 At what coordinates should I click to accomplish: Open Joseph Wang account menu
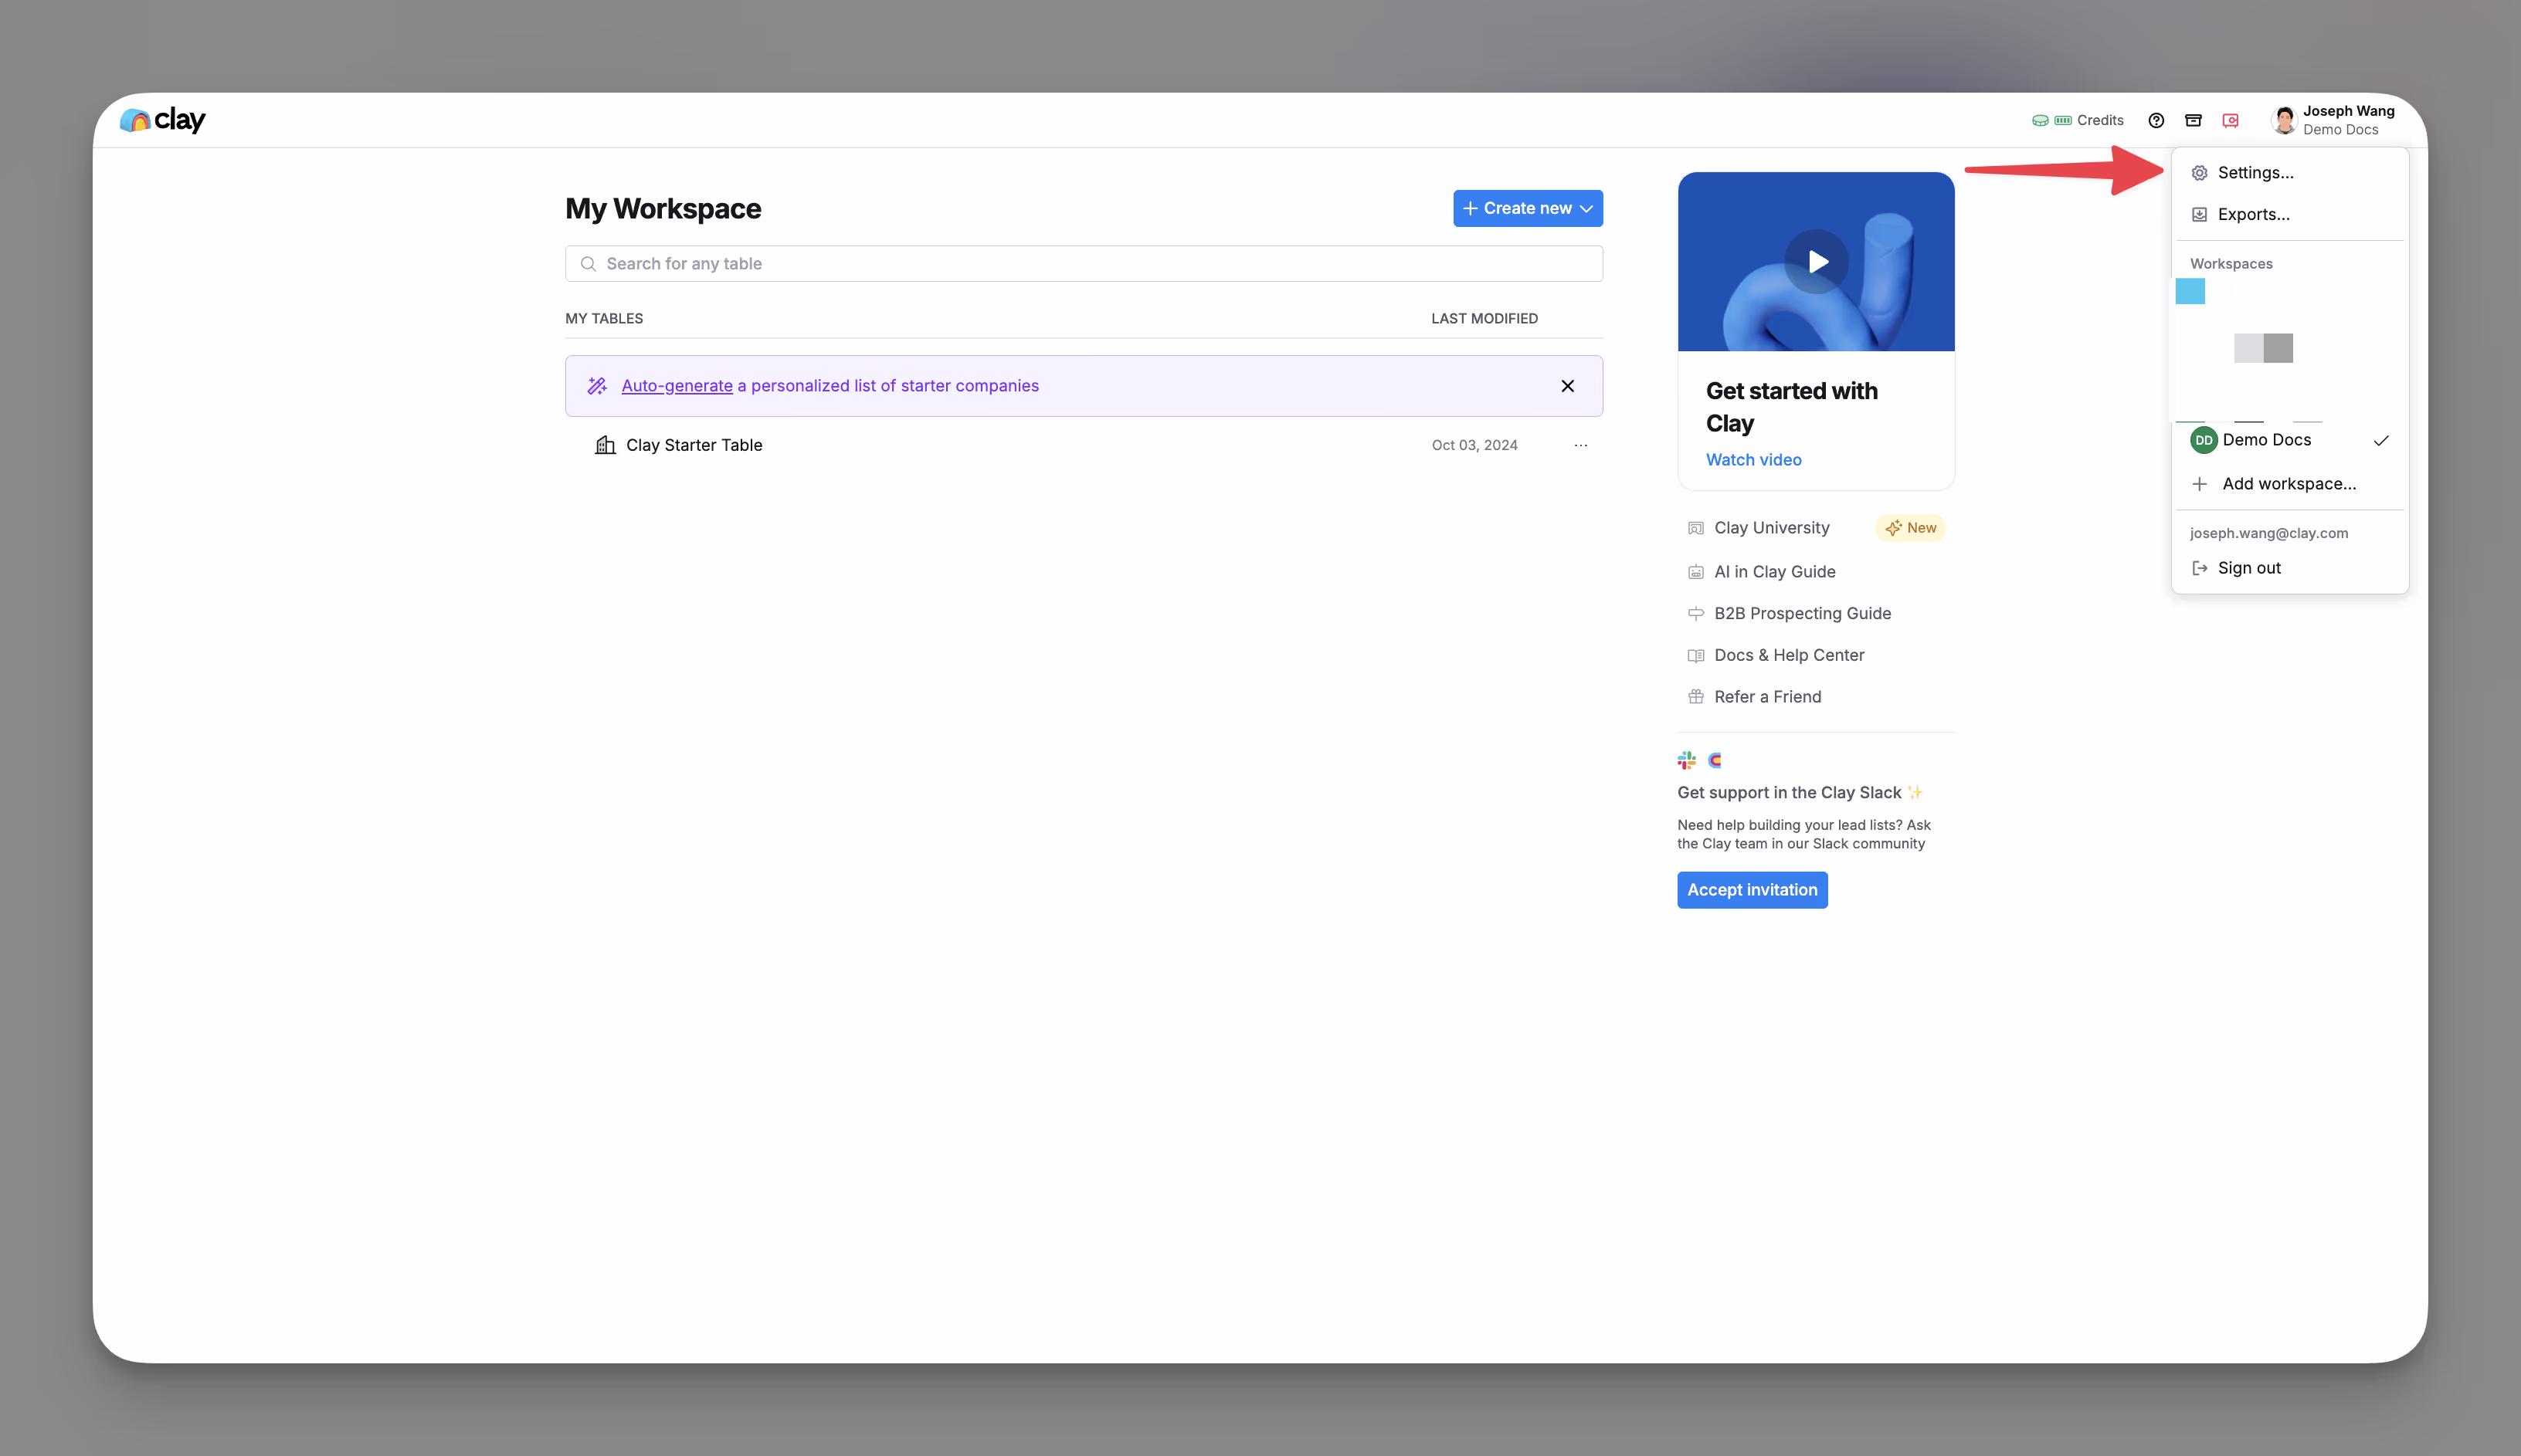click(2333, 120)
